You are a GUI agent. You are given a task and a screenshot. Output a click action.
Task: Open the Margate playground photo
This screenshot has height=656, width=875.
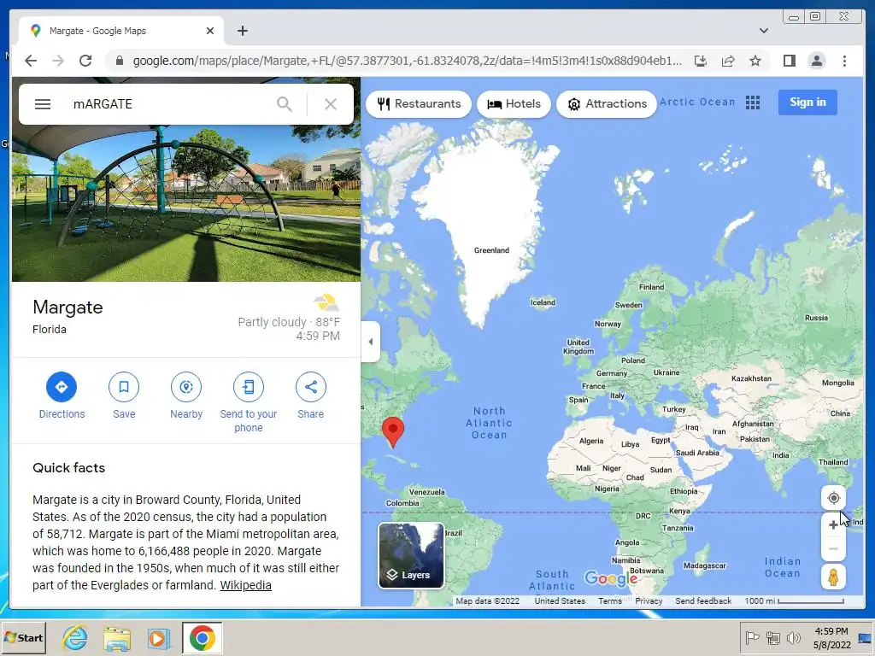click(x=185, y=203)
